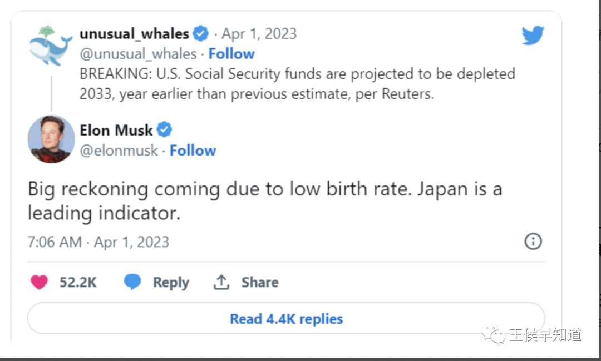Click the share upload arrow icon
The height and width of the screenshot is (361, 601).
click(x=221, y=282)
